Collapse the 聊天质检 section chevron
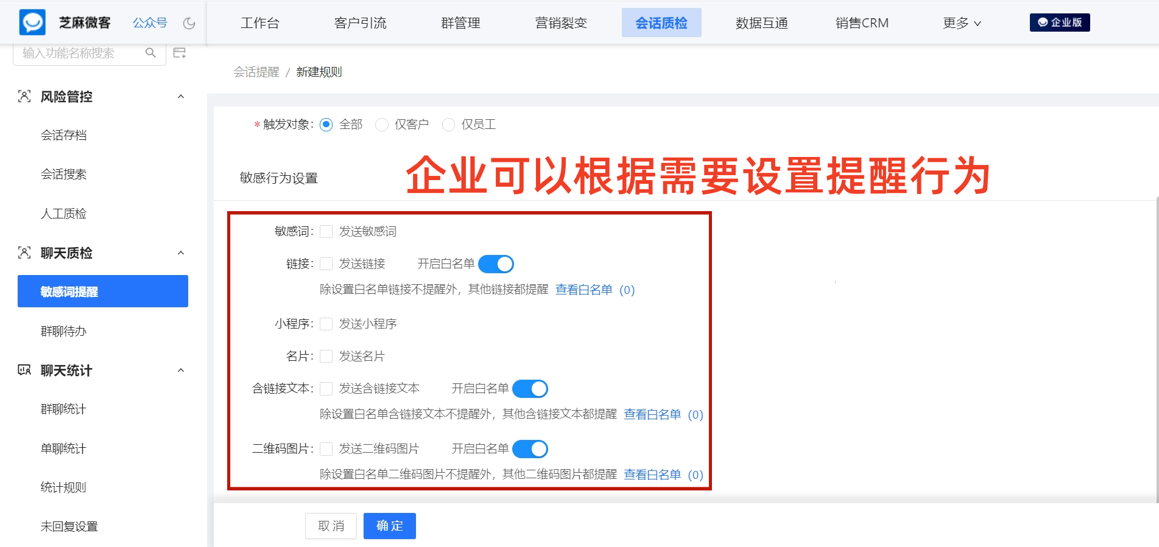Image resolution: width=1159 pixels, height=547 pixels. (x=181, y=253)
